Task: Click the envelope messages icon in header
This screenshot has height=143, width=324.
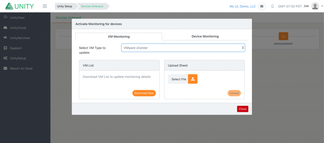Action: 262,6
